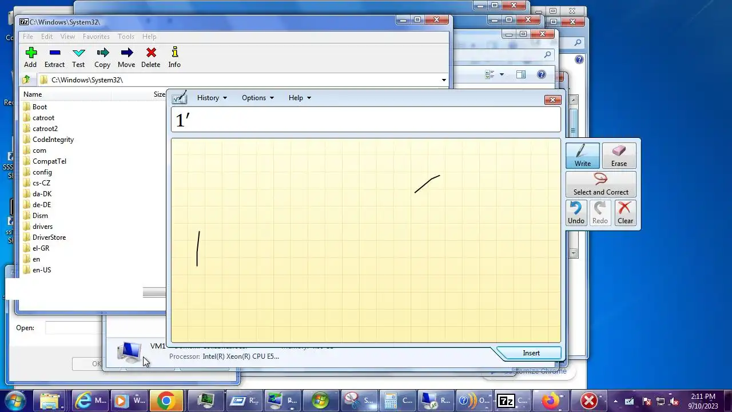Click the Extract icon in 7-Zip
The height and width of the screenshot is (412, 732).
55,53
